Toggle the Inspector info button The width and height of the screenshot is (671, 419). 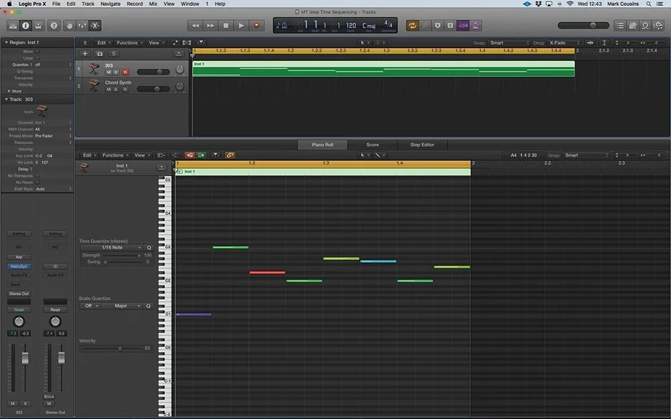coord(25,25)
